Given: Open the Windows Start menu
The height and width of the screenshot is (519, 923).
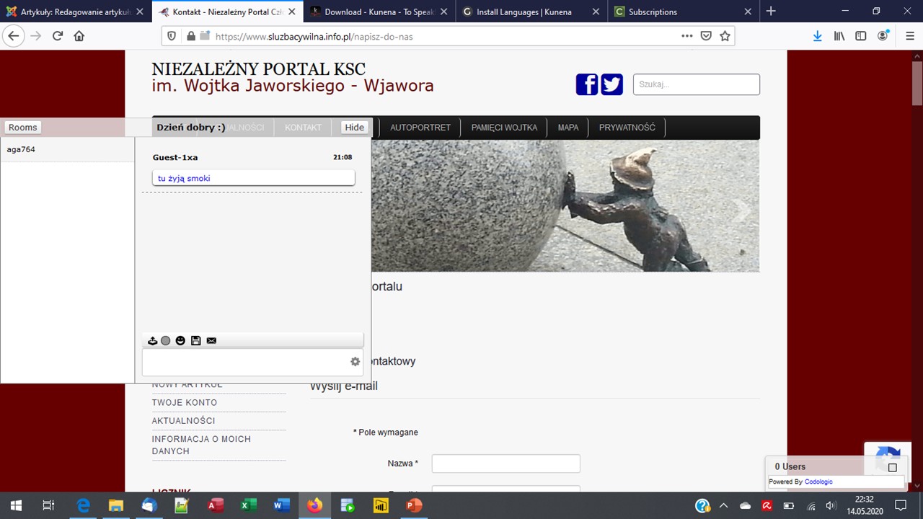Looking at the screenshot, I should point(16,505).
